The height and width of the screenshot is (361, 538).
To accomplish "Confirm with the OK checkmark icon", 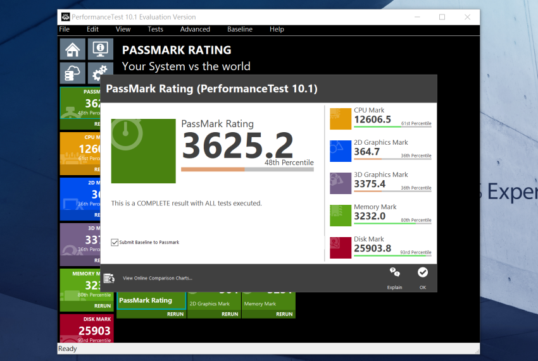I will point(423,272).
